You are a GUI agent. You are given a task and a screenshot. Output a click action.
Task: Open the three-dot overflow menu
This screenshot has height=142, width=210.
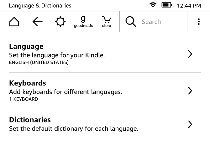point(198,22)
